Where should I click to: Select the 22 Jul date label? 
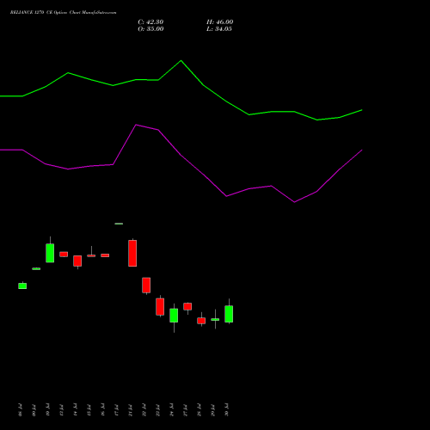pos(144,410)
